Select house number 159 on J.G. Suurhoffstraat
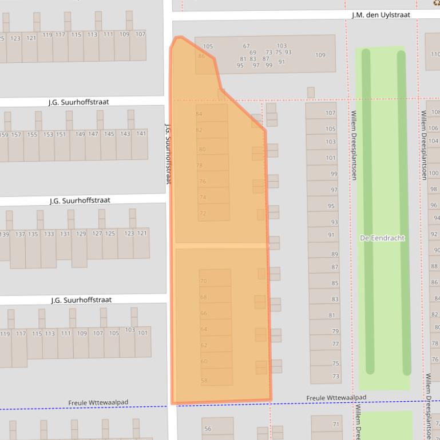Viewport: 440px width, 440px height. pyautogui.click(x=4, y=135)
